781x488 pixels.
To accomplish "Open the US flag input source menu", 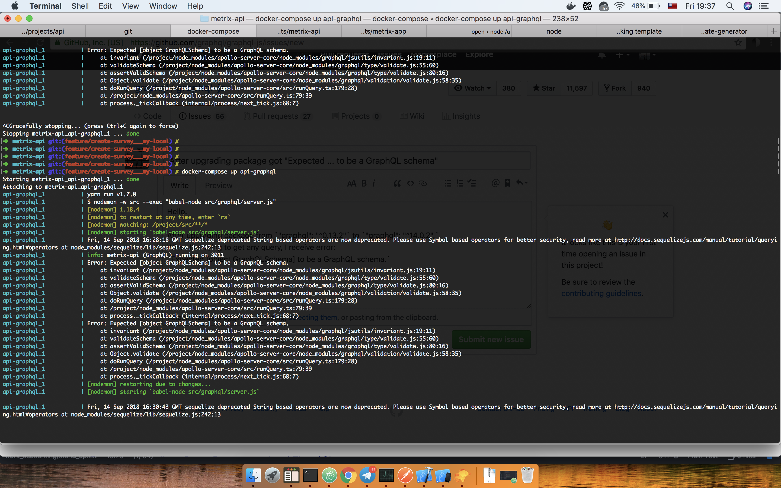I will pos(672,6).
